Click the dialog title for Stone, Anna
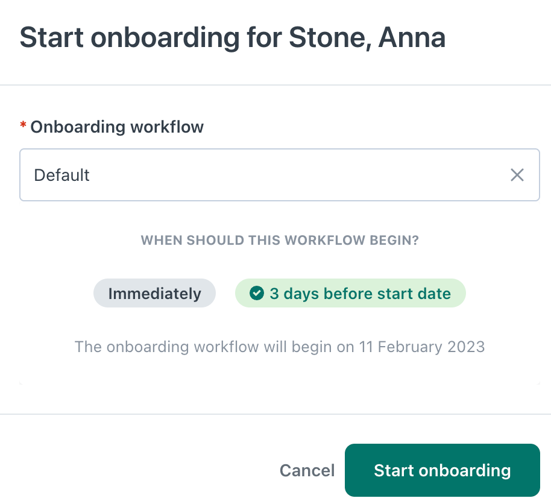Viewport: 551px width, 504px height. [x=233, y=37]
